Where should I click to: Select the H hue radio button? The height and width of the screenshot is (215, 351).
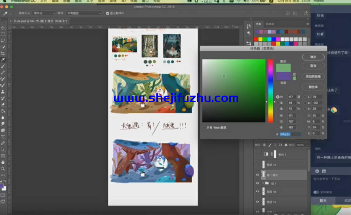click(278, 97)
